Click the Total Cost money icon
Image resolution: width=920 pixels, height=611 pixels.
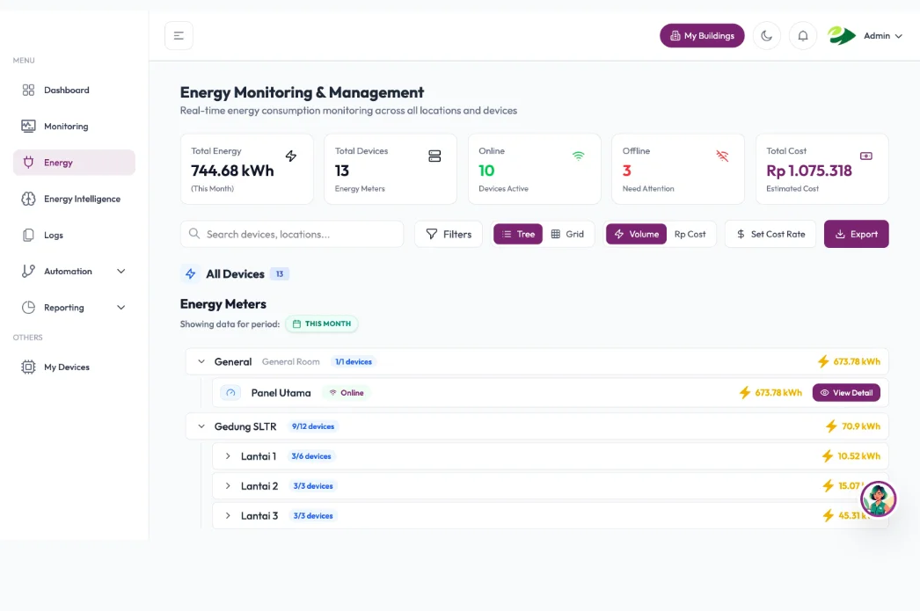click(866, 156)
